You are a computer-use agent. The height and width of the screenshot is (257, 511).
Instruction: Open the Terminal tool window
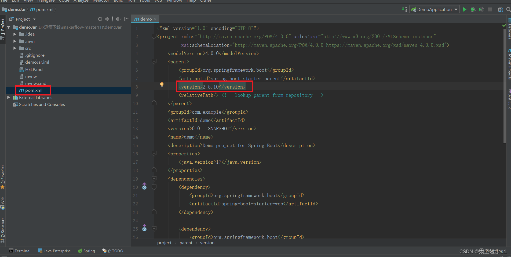(x=20, y=251)
